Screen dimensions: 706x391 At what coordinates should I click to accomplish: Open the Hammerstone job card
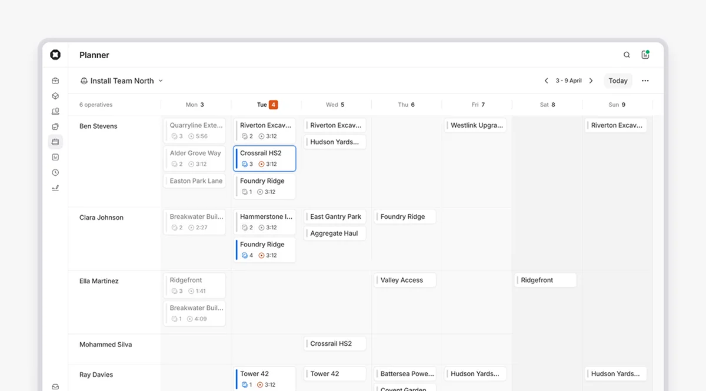pos(265,222)
